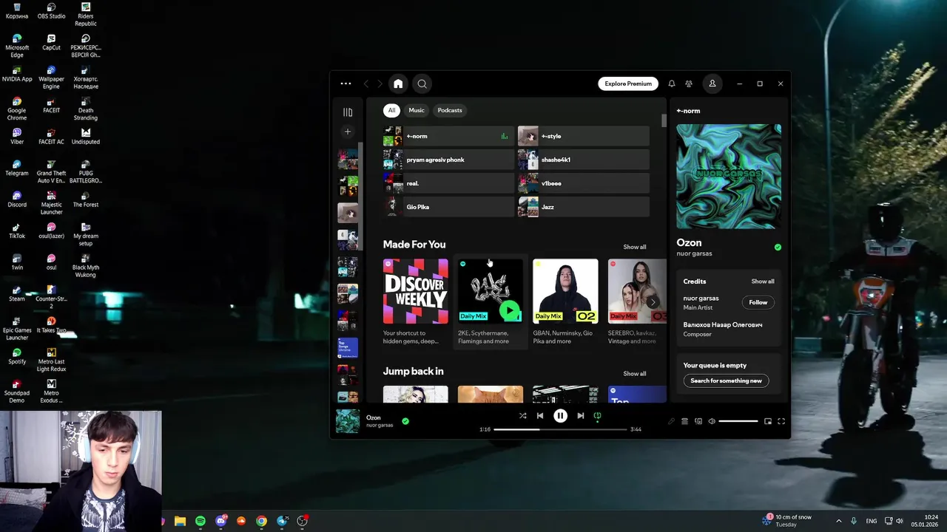The height and width of the screenshot is (532, 947).
Task: Open the taskbar clock 10:24
Action: tap(925, 521)
